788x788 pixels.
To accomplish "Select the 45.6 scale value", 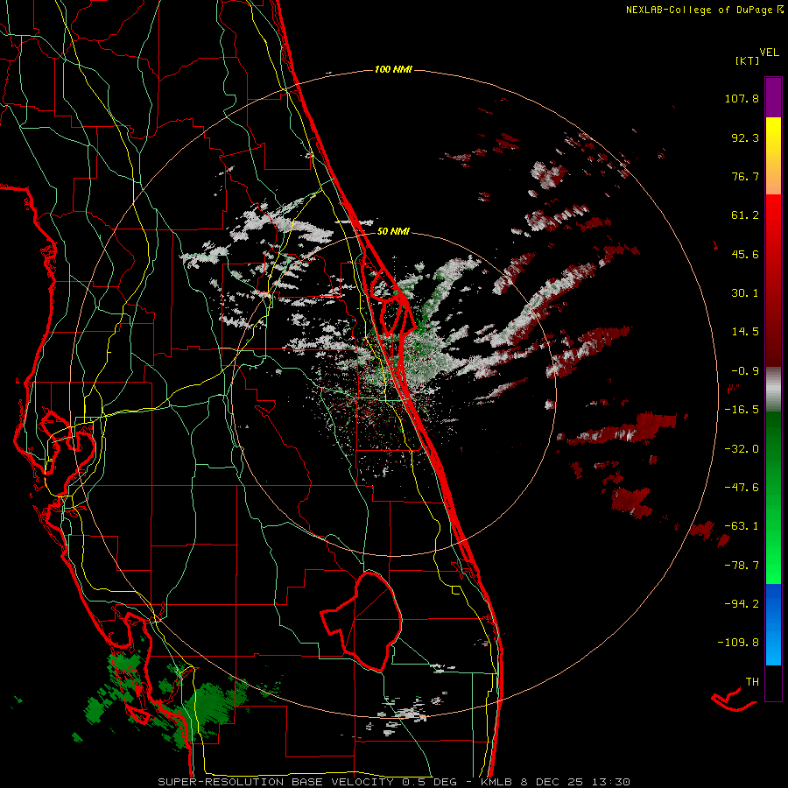I will click(745, 254).
